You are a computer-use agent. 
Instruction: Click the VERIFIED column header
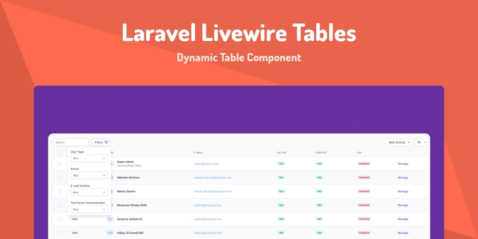tap(321, 152)
